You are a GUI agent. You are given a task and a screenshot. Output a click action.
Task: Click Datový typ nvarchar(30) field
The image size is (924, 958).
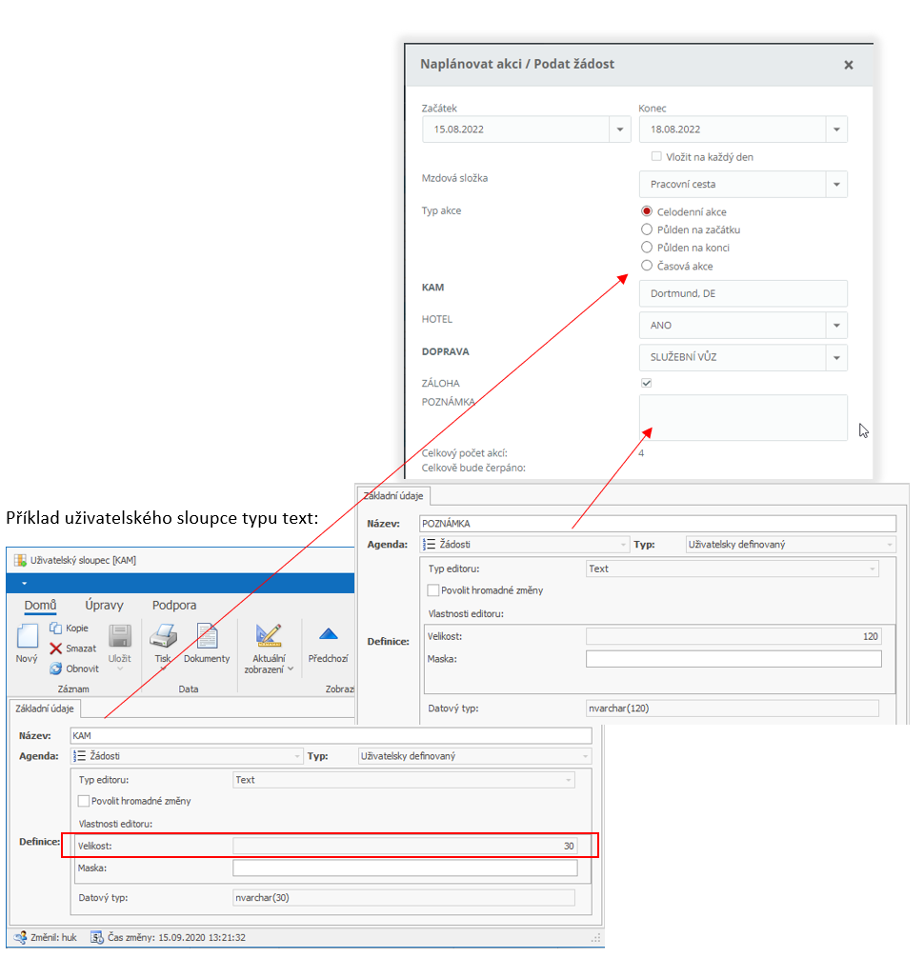(x=403, y=898)
